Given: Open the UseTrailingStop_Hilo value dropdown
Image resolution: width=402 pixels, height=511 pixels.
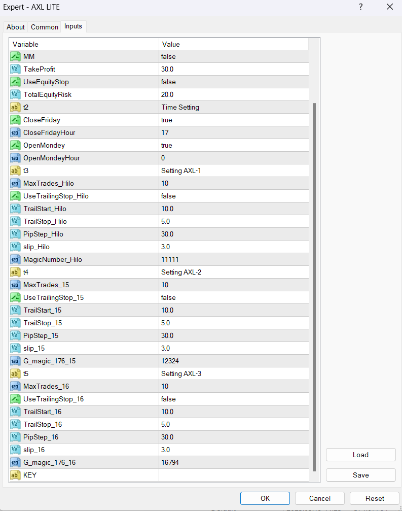Looking at the screenshot, I should tap(233, 196).
